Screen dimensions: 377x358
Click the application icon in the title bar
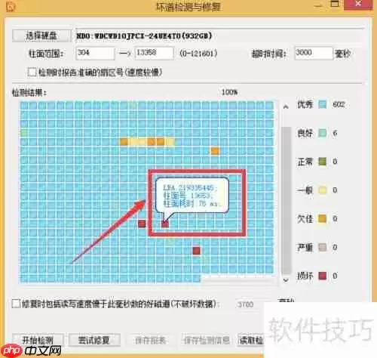pos(11,7)
